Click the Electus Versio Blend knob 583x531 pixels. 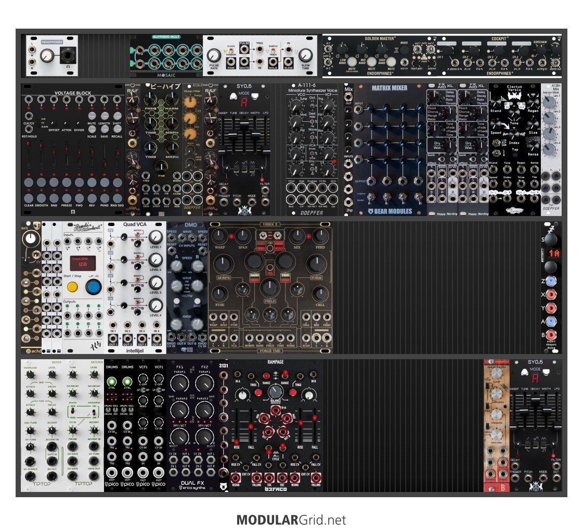point(496,102)
